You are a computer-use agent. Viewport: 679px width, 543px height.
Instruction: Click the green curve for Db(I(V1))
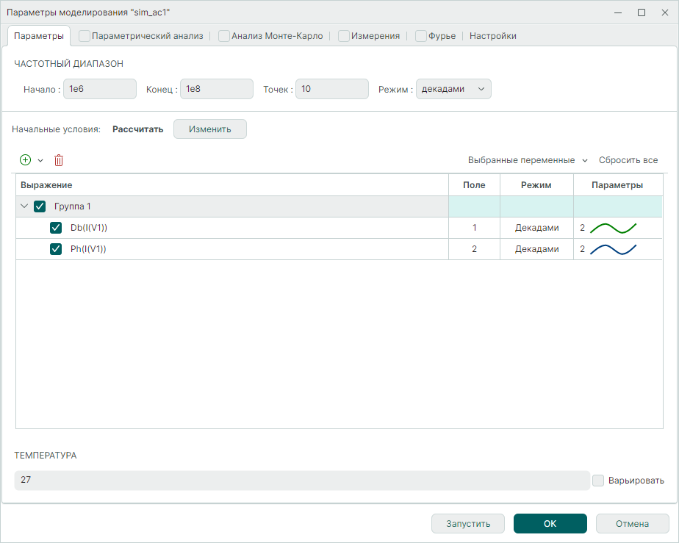(x=613, y=228)
